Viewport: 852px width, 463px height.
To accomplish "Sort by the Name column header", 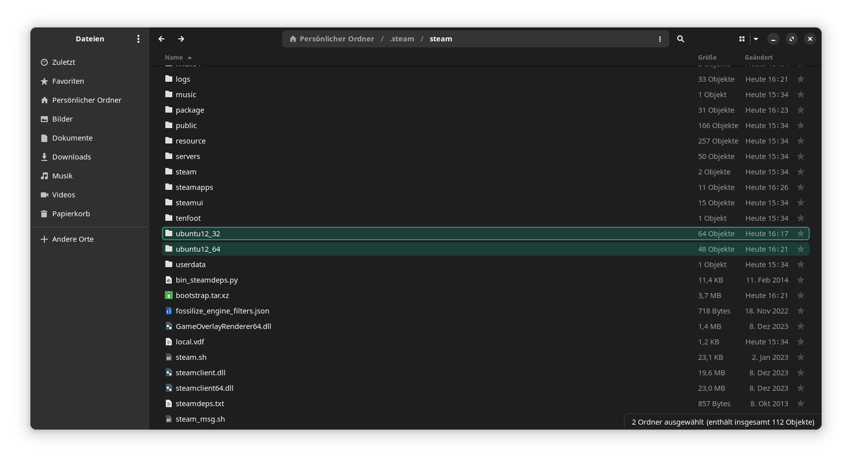I will [178, 58].
